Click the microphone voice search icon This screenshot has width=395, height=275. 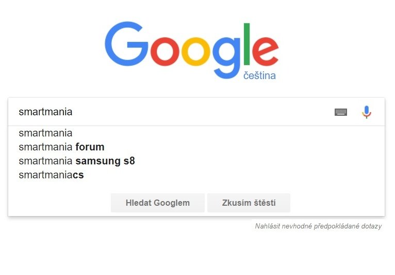[367, 112]
